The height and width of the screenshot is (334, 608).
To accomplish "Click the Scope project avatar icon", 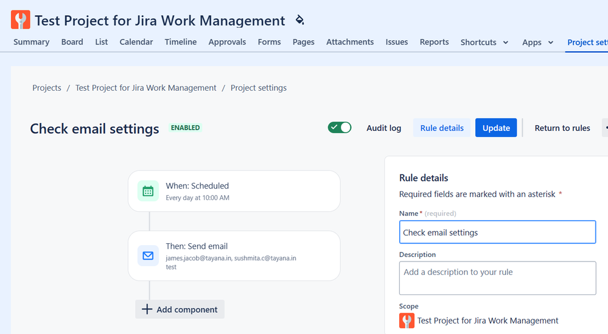I will point(407,321).
